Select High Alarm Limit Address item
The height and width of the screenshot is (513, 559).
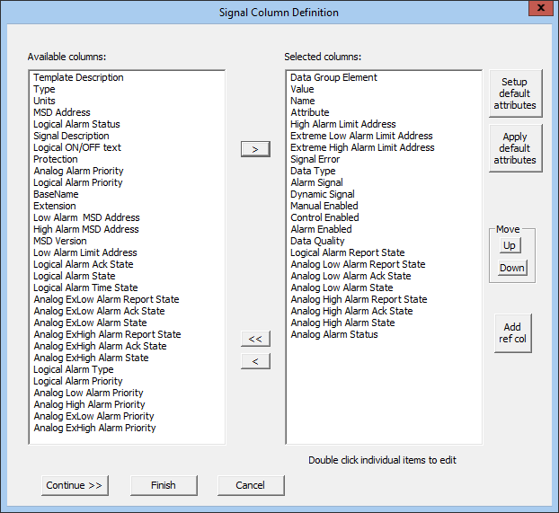click(x=343, y=124)
